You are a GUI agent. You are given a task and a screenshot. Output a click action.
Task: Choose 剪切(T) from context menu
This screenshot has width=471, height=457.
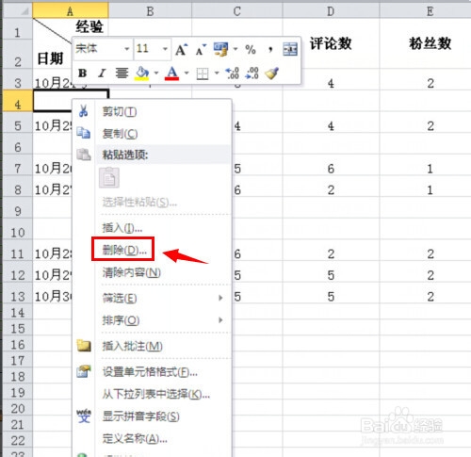point(152,111)
